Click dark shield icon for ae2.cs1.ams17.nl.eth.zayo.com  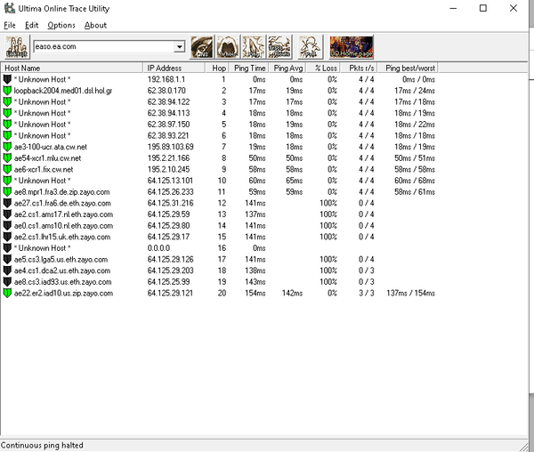[x=7, y=214]
